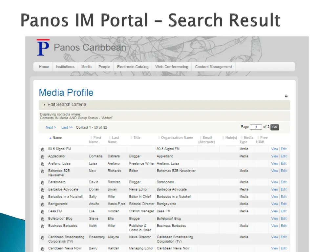This screenshot has height=252, width=336.
Task: Click last name 'Mateo-P,rez' cell
Action: pyautogui.click(x=116, y=204)
